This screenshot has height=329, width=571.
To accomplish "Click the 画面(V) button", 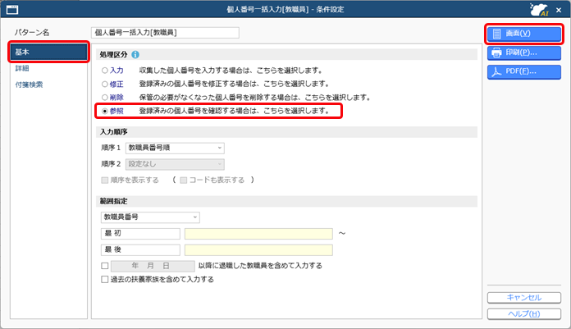I will coord(524,34).
